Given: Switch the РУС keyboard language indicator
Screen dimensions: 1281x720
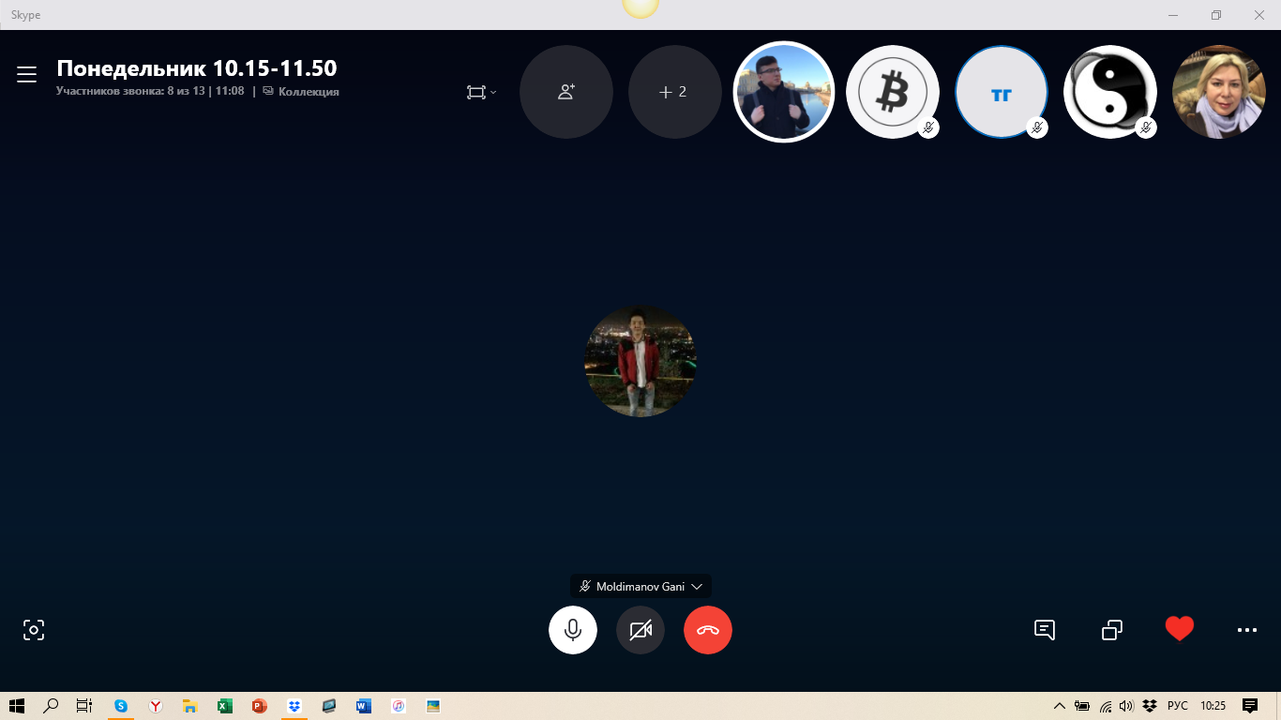Looking at the screenshot, I should pos(1178,706).
